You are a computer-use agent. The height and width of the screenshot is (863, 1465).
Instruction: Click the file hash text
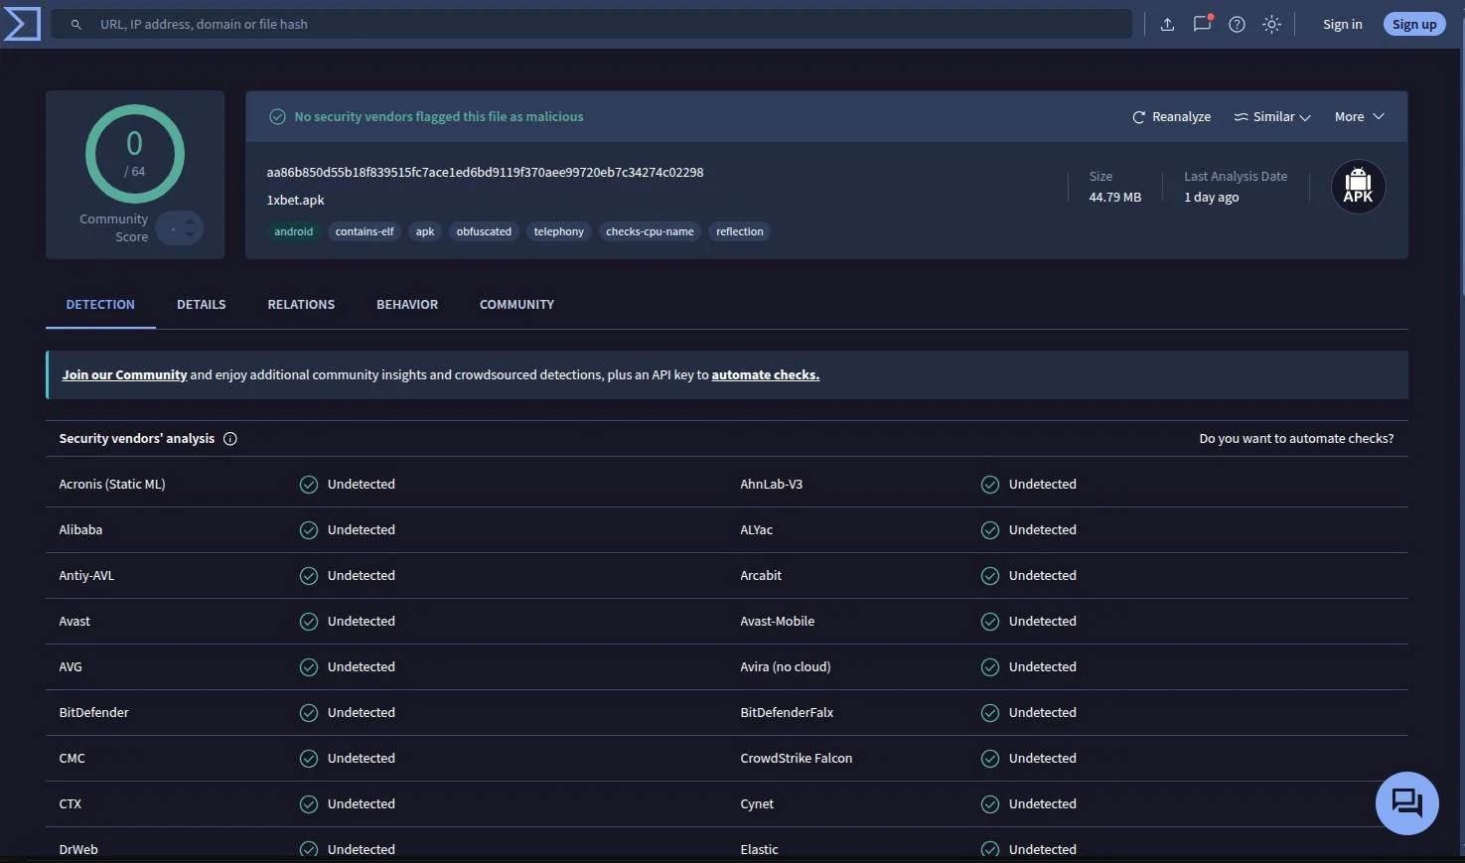pos(485,173)
